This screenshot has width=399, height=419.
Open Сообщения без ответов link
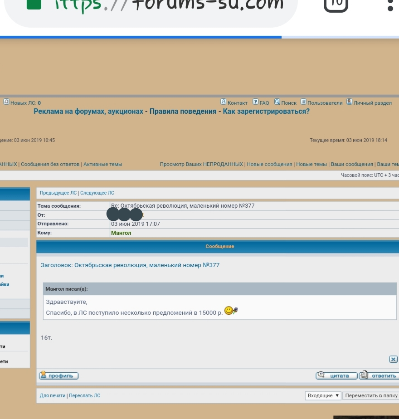(x=50, y=164)
